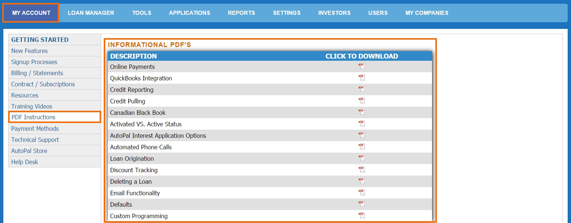Open AutoPal Store sidebar link

click(54, 151)
